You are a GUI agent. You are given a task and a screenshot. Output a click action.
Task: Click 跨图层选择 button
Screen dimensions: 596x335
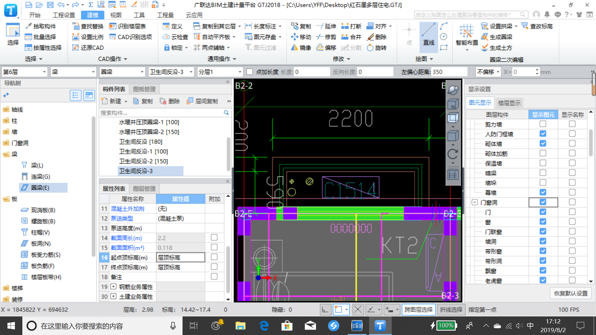point(418,310)
